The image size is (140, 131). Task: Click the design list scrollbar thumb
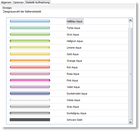tap(130, 74)
